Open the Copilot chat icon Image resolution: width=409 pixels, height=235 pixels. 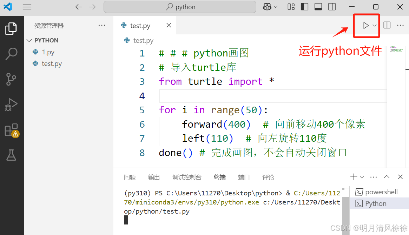point(267,7)
